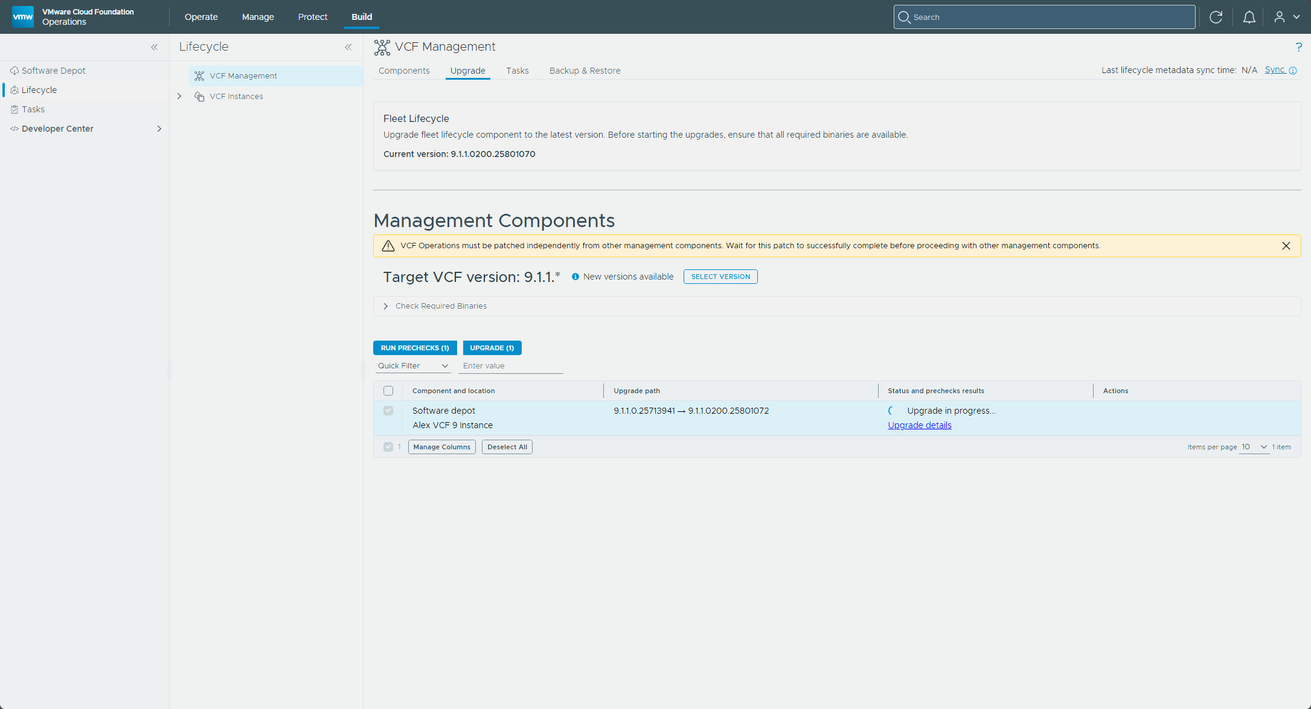Expand the VCF Instances tree node

tap(179, 97)
